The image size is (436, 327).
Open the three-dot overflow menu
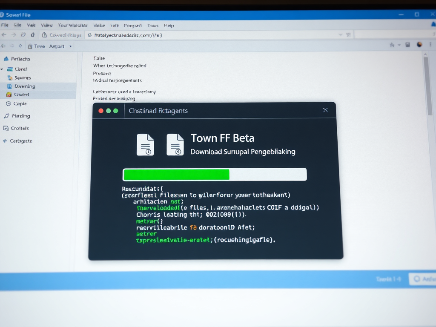[x=430, y=45]
